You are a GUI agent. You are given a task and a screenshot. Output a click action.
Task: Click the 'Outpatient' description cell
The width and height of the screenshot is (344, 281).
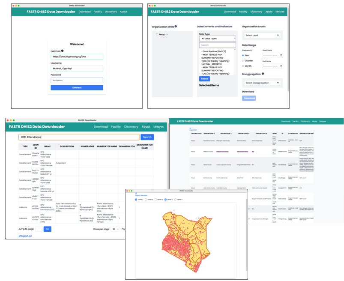67,163
